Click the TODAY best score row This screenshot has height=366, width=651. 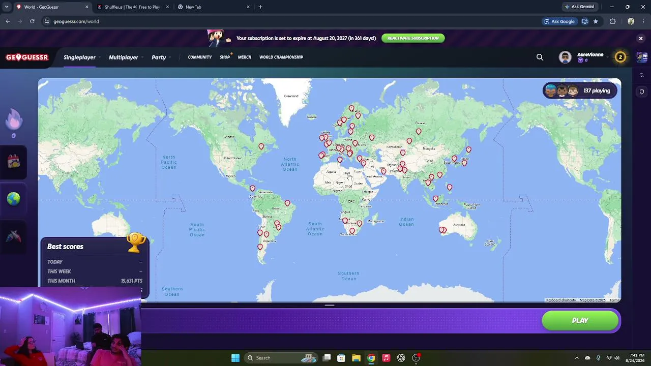(95, 262)
